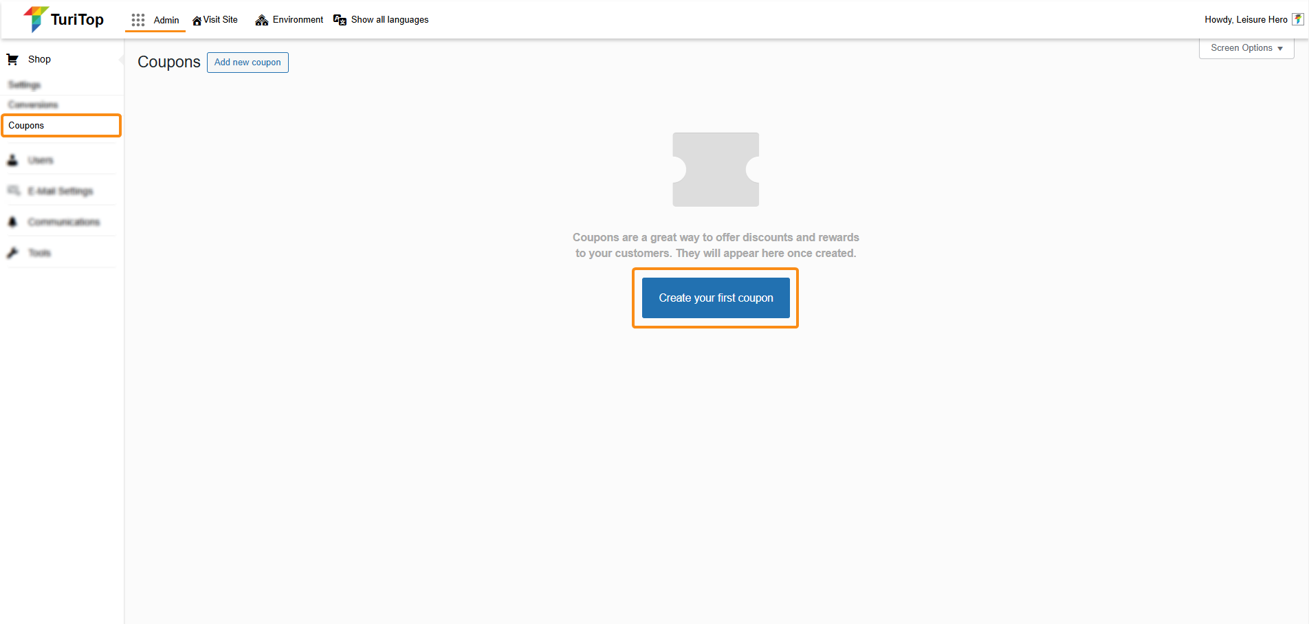
Task: Click the Environment houses icon
Action: (261, 20)
